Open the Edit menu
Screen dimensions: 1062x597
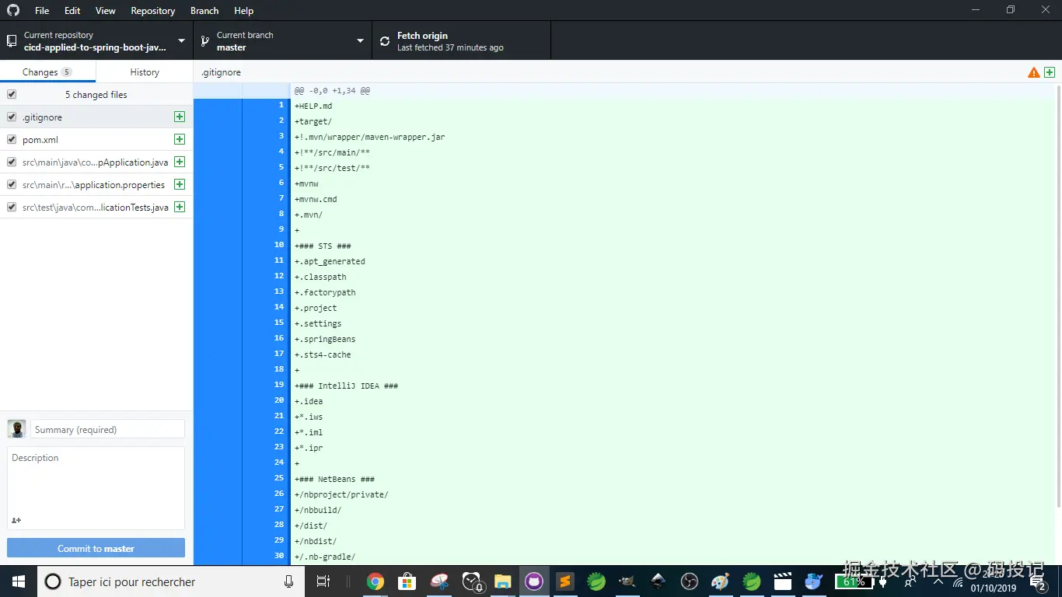pos(72,10)
